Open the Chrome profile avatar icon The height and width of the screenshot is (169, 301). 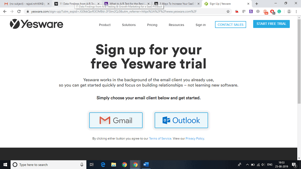pyautogui.click(x=289, y=12)
